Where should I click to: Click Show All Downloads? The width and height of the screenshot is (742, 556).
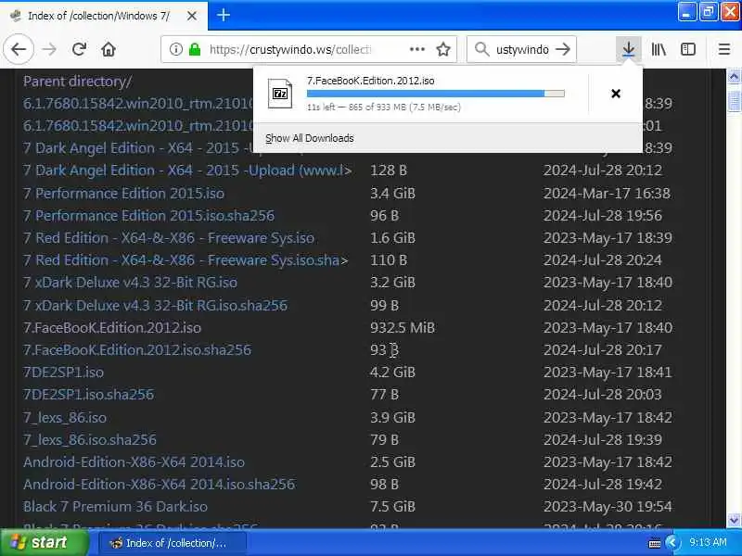[310, 138]
